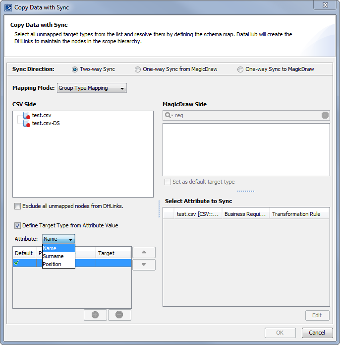Click the Edit button
Viewport: 340px width, 345px height.
tap(317, 316)
